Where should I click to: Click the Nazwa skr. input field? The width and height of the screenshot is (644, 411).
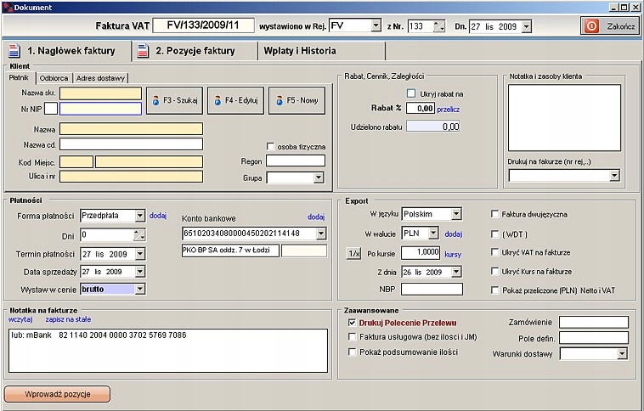100,93
